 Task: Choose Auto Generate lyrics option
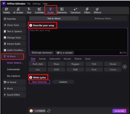tap(39, 82)
